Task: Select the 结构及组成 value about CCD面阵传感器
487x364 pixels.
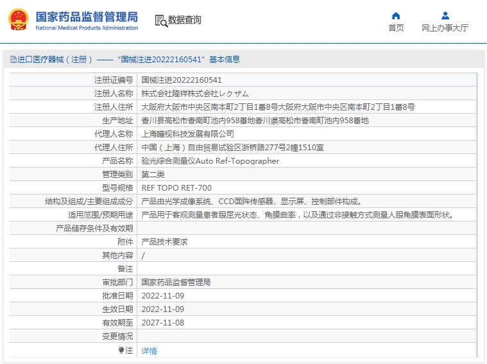Action: [x=252, y=202]
